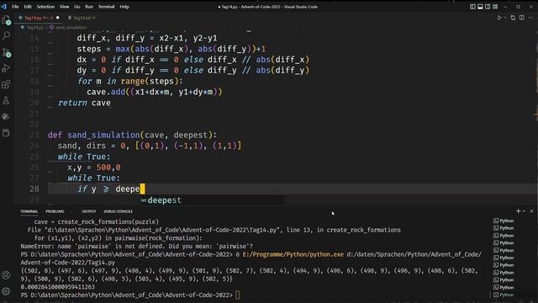Click sand_simulation in the breadcrumb
The image size is (538, 303).
point(71,27)
